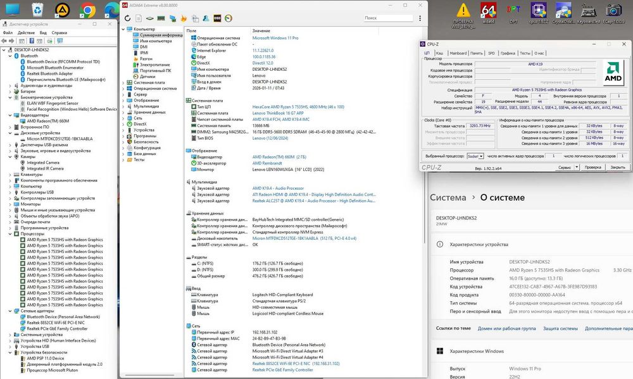This screenshot has width=633, height=379.
Task: Expand Системная плата in AIDA64 tree
Action: 123,82
